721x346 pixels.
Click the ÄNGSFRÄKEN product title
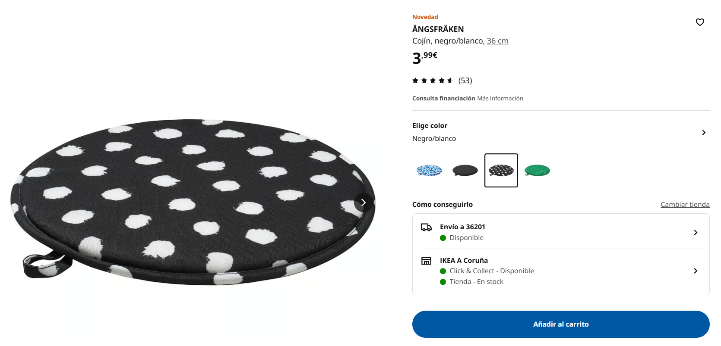pyautogui.click(x=438, y=29)
